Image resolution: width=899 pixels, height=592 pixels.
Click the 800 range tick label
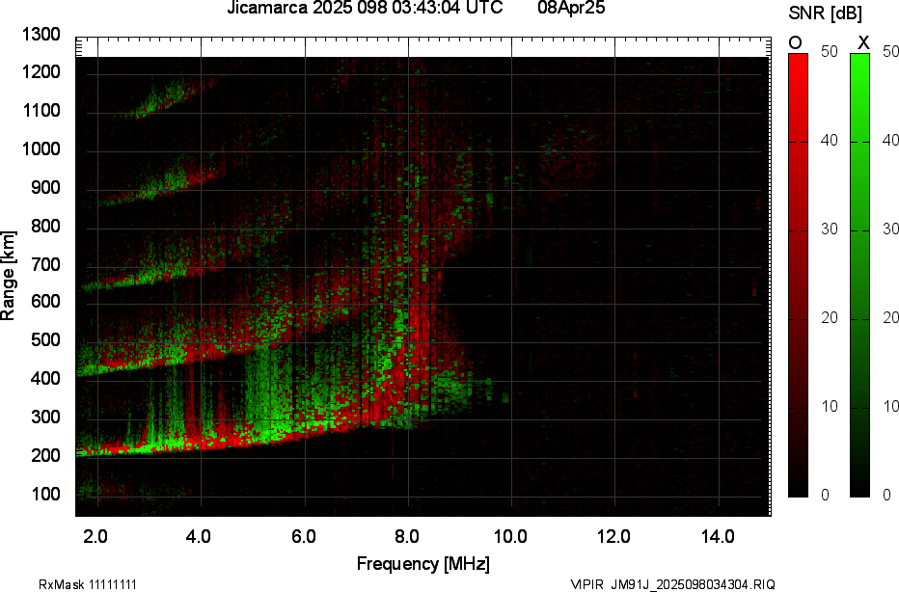[x=45, y=226]
